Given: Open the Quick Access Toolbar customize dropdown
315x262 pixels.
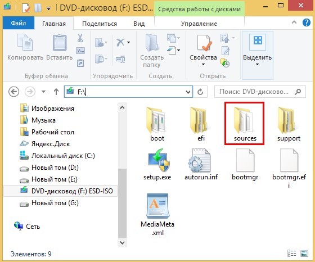Looking at the screenshot, I should coord(48,8).
